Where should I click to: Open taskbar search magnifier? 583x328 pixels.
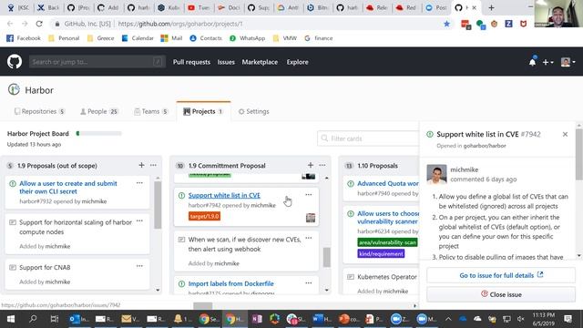click(x=33, y=319)
